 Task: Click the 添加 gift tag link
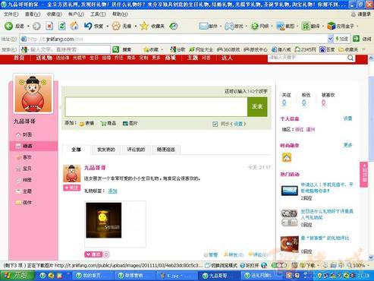tap(112, 191)
